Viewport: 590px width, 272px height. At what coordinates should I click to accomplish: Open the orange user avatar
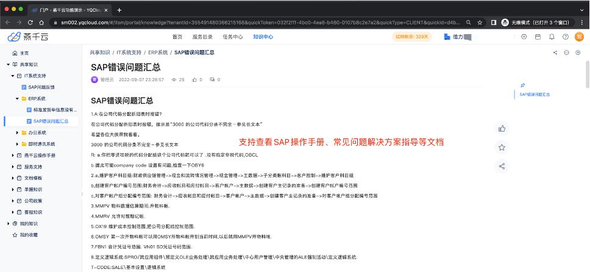tap(579, 37)
